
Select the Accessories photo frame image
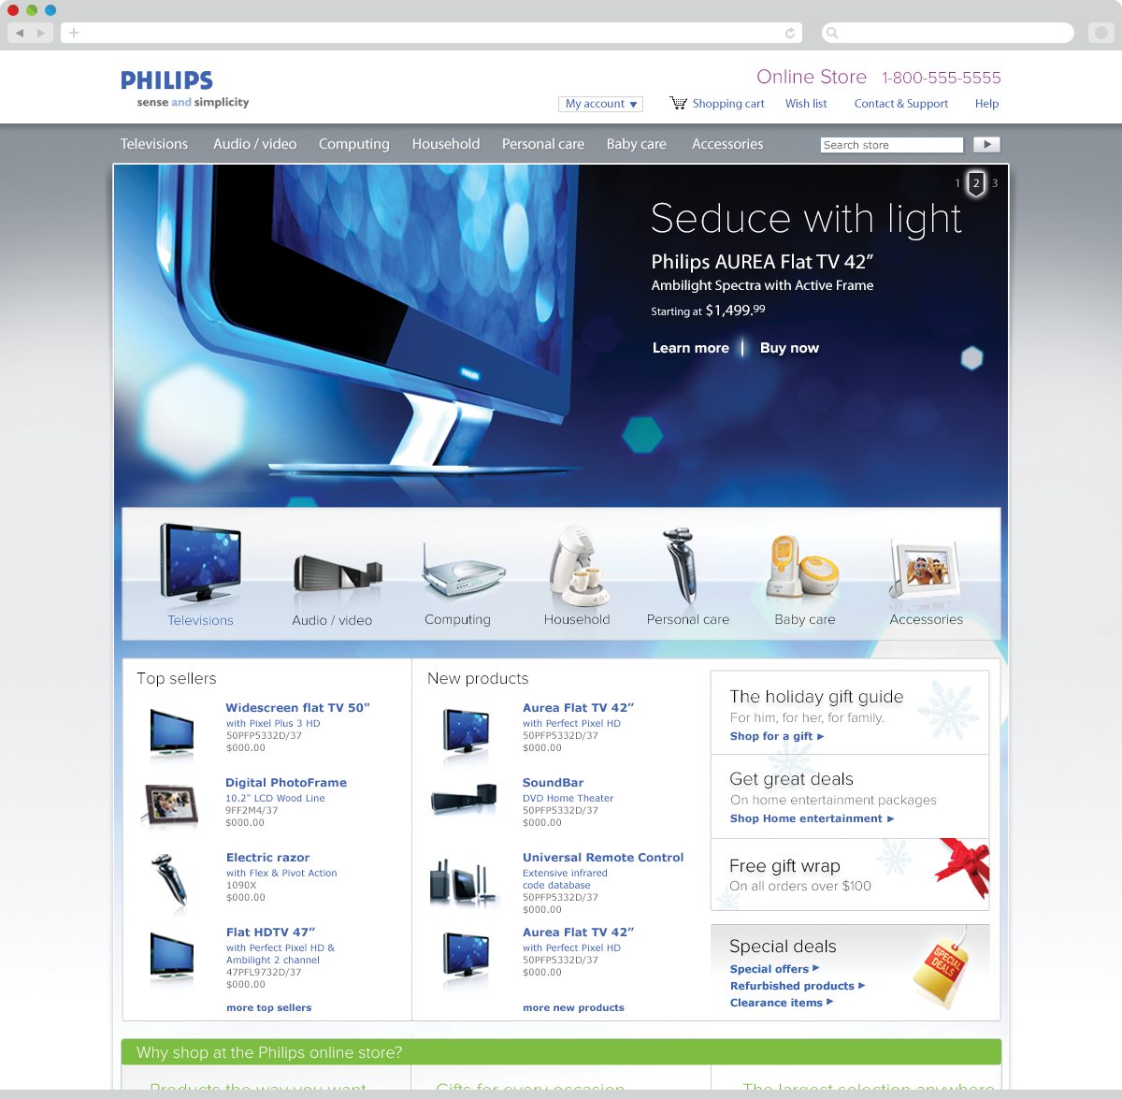click(x=925, y=570)
